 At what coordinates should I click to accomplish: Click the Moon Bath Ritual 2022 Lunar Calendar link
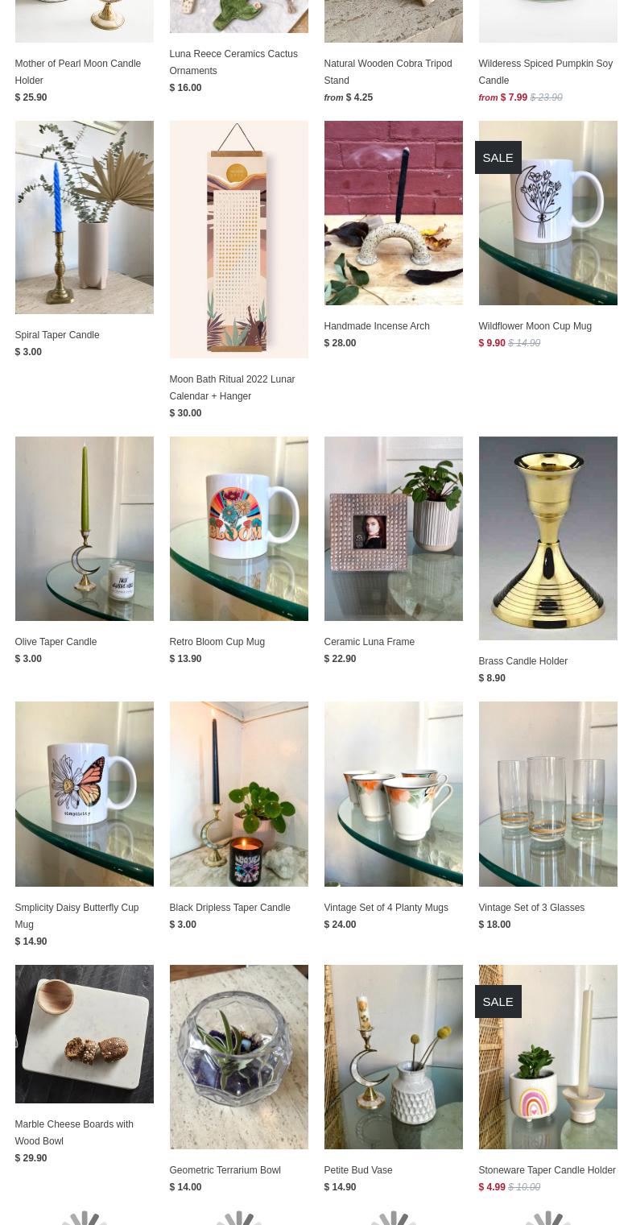coord(232,387)
